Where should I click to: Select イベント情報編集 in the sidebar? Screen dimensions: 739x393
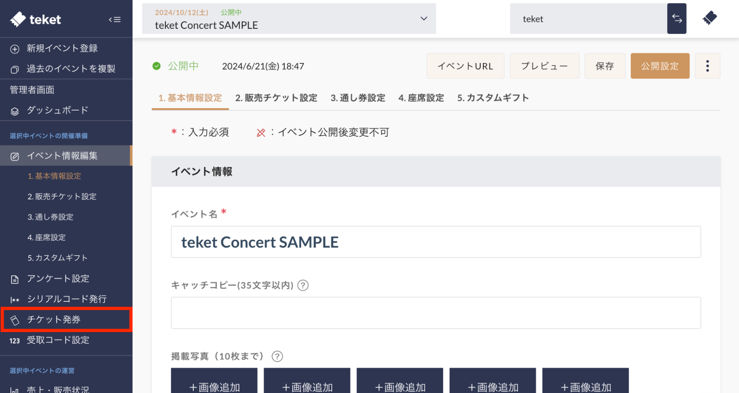tap(66, 156)
